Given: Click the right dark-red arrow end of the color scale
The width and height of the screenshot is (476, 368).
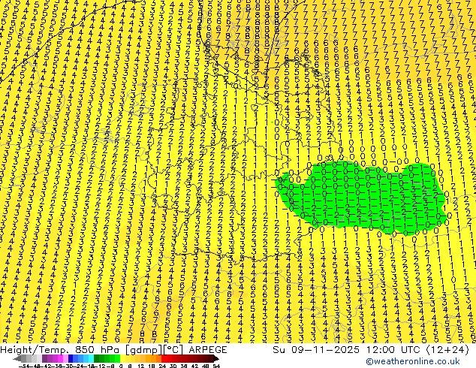Looking at the screenshot, I should (216, 358).
